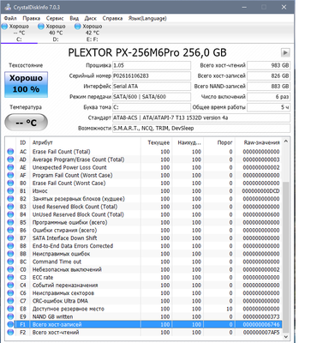Click status dot for Erase Fail Count (Total)
The width and height of the screenshot is (335, 343).
10,152
